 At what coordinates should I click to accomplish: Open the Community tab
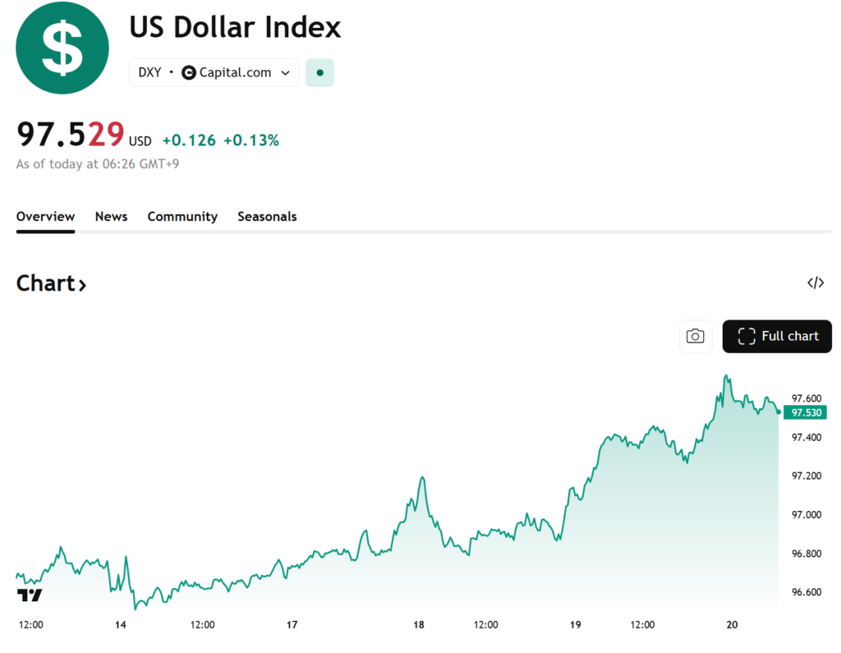pyautogui.click(x=182, y=217)
